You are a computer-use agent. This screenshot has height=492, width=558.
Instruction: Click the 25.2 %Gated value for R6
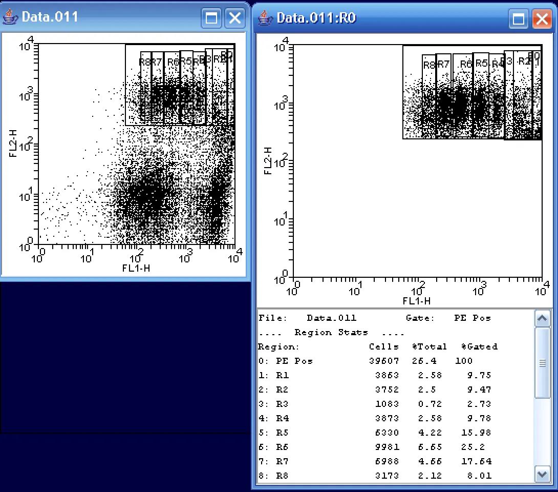[473, 447]
